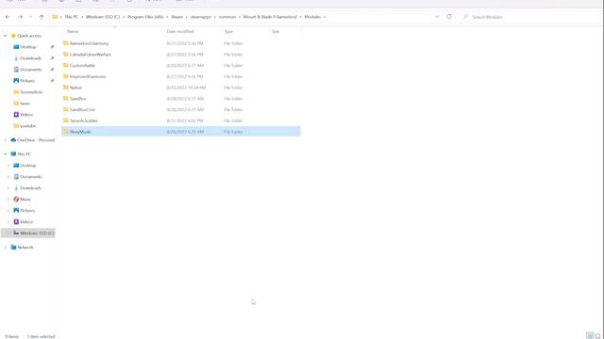Collapse the This PC node
Viewport: 604px width, 339px height.
6,154
